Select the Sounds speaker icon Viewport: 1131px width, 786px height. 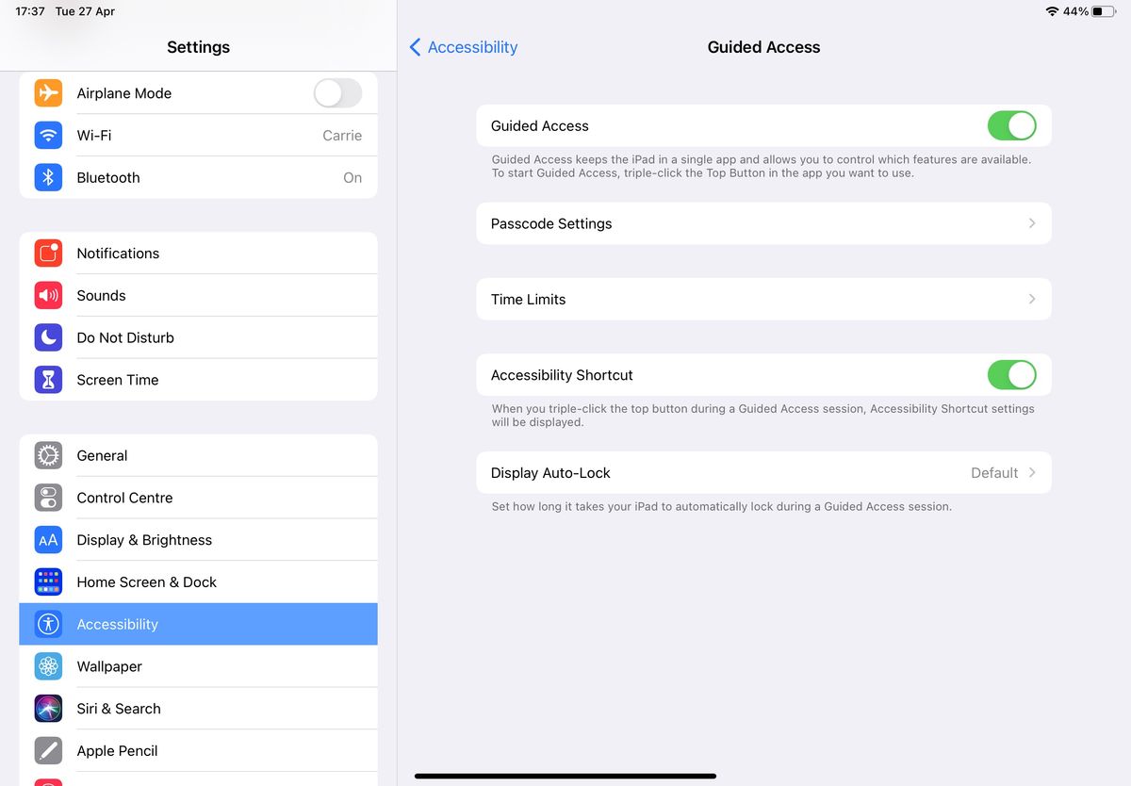pos(48,295)
